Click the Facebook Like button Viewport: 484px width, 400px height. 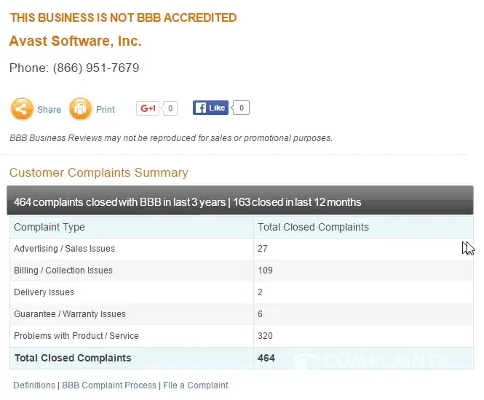tap(210, 108)
